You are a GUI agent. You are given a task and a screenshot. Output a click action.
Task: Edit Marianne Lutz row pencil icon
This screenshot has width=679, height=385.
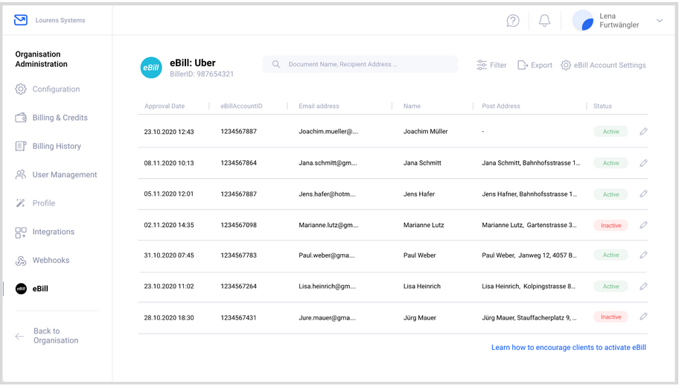(x=643, y=225)
